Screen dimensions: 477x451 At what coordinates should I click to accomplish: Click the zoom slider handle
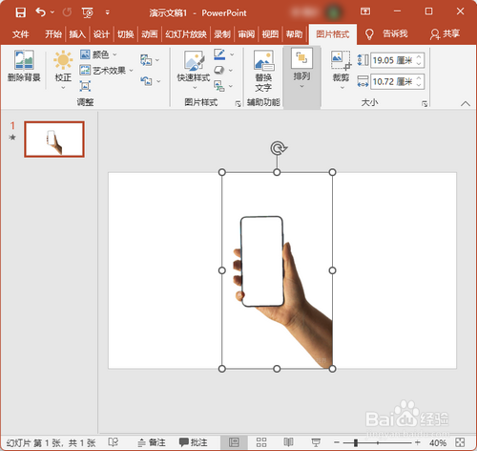[x=356, y=442]
